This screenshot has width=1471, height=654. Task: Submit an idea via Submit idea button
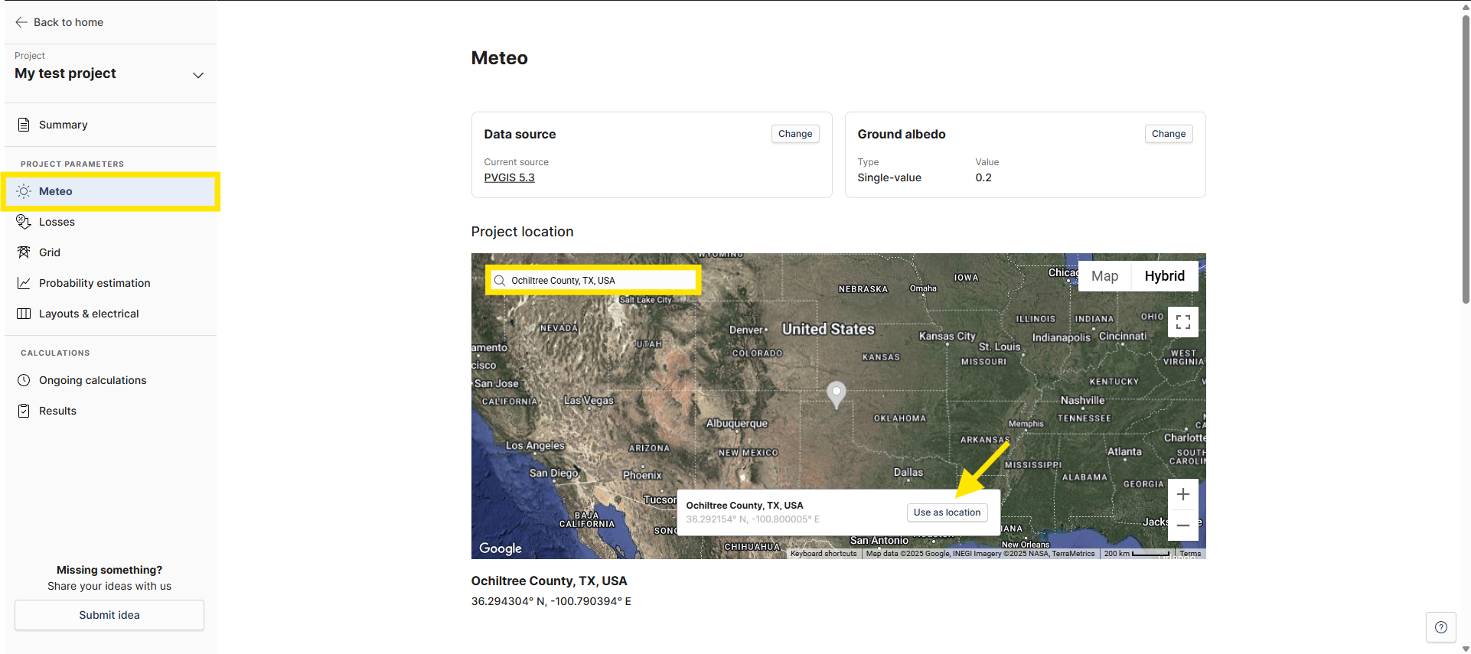tap(109, 615)
